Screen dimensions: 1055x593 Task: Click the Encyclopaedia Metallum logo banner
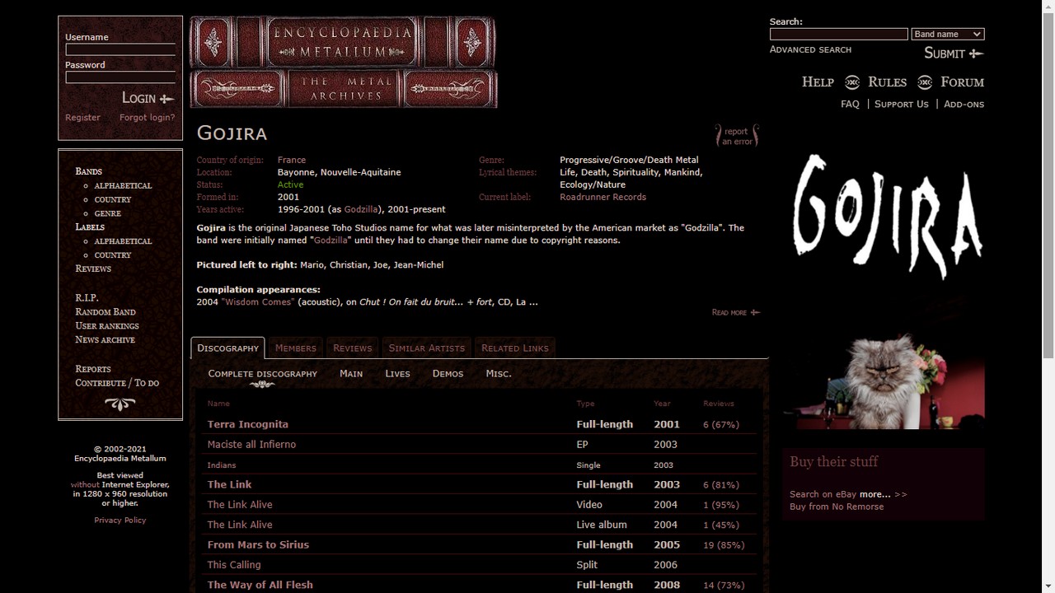point(344,62)
